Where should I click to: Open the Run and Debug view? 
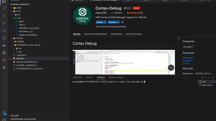[4, 23]
